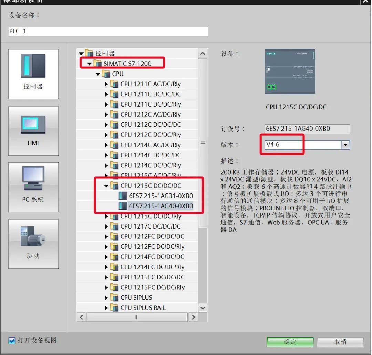Click the 订货号 order number field
Image resolution: width=372 pixels, height=355 pixels.
click(307, 129)
